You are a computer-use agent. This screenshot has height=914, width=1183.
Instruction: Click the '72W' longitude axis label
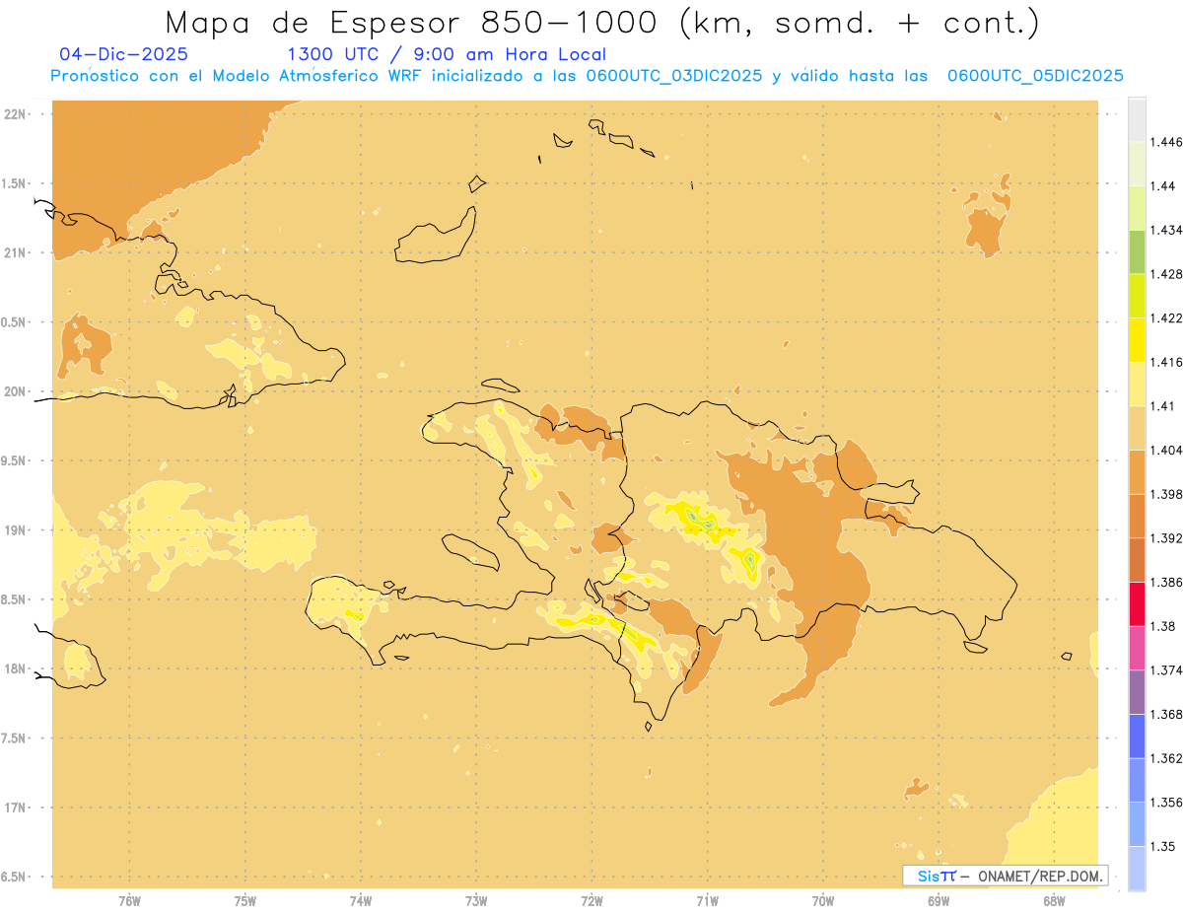tap(591, 901)
